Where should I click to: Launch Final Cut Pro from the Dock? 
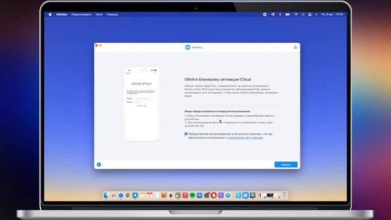(178, 196)
